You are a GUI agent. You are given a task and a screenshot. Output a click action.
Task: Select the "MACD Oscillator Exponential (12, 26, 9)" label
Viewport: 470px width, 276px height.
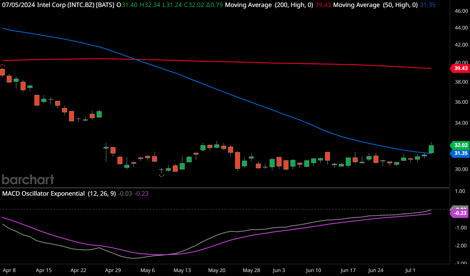click(59, 194)
